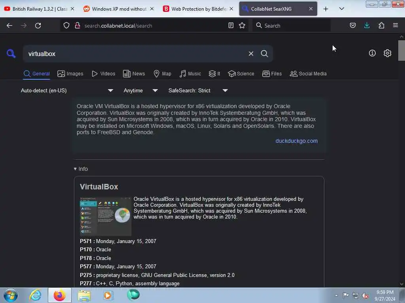The width and height of the screenshot is (405, 303).
Task: Switch to the Science category
Action: (241, 74)
